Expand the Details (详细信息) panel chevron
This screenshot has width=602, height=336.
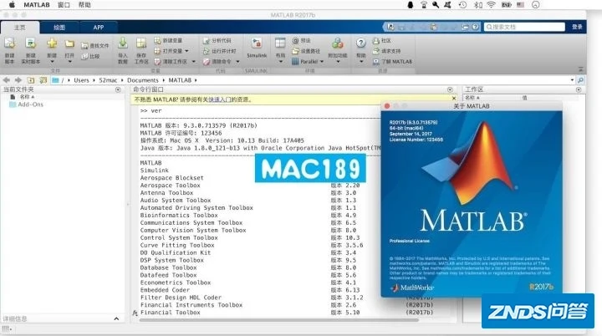click(x=116, y=318)
